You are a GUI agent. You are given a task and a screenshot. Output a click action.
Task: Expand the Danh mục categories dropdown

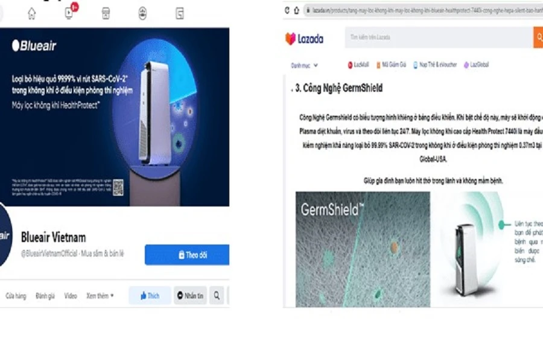(x=305, y=65)
